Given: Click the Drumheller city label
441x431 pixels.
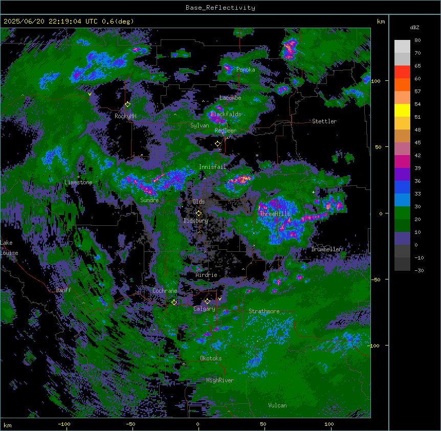Looking at the screenshot, I should [326, 249].
